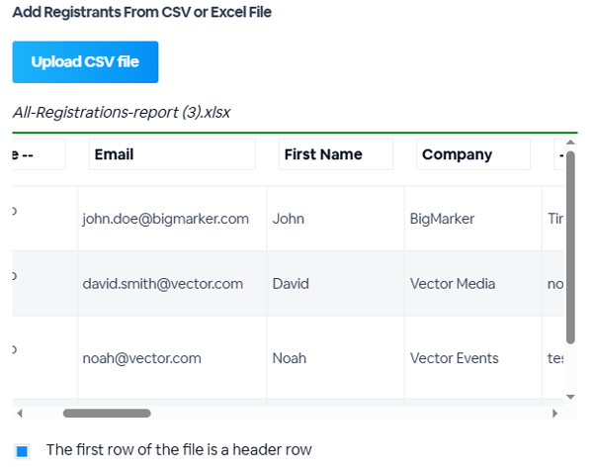The image size is (593, 474).
Task: Click the horizontal scrollbar left arrow
Action: (20, 414)
